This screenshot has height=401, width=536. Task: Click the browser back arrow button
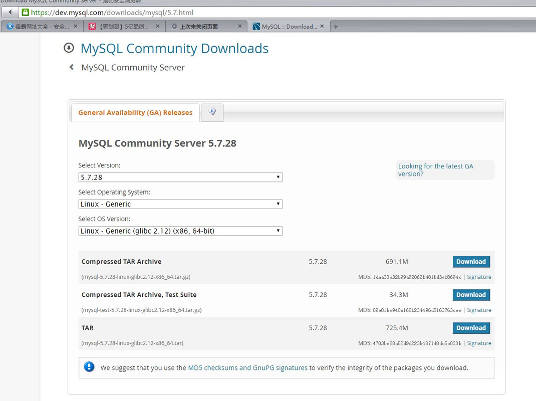pos(10,13)
